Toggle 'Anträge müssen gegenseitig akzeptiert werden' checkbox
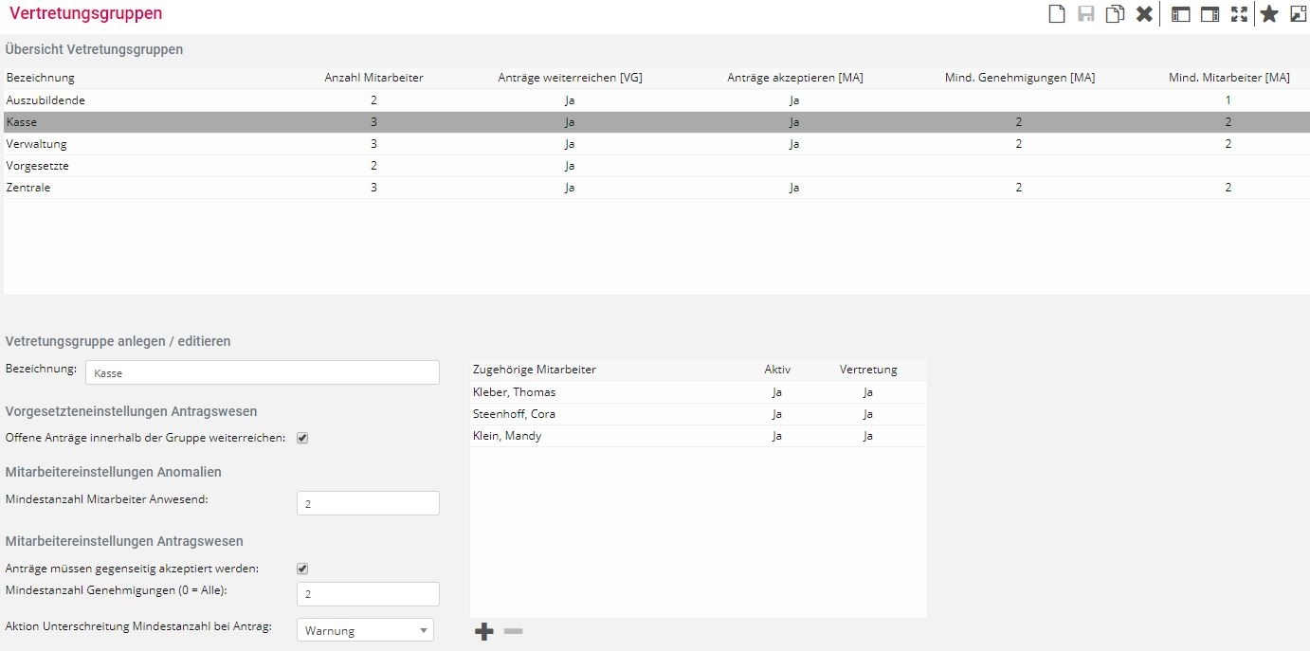Screen dimensions: 1310x651 point(302,569)
